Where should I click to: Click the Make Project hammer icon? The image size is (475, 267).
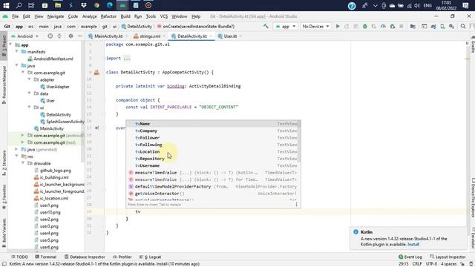tap(266, 27)
